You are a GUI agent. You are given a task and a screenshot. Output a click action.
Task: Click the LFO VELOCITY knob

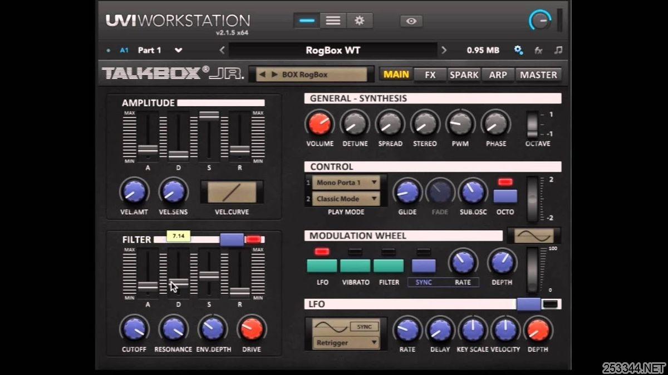click(x=505, y=330)
